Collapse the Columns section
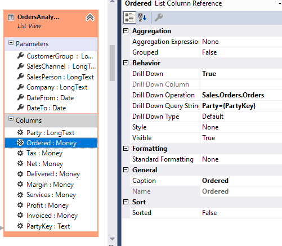Image resolution: width=282 pixels, height=246 pixels. (x=11, y=119)
